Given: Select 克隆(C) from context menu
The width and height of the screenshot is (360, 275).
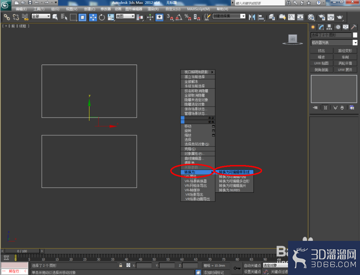Looking at the screenshot, I should pos(198,149).
